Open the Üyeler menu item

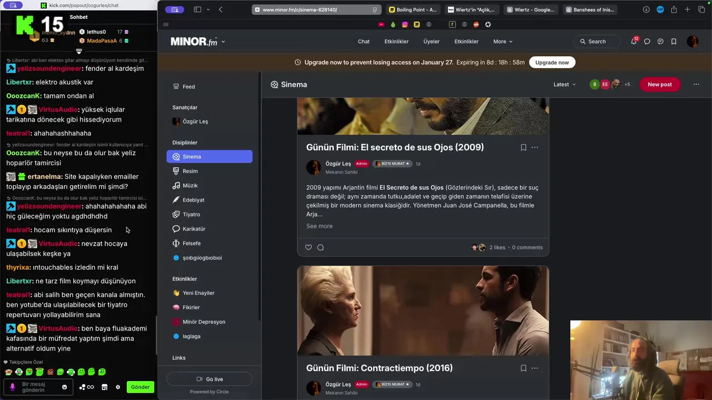[x=431, y=42]
